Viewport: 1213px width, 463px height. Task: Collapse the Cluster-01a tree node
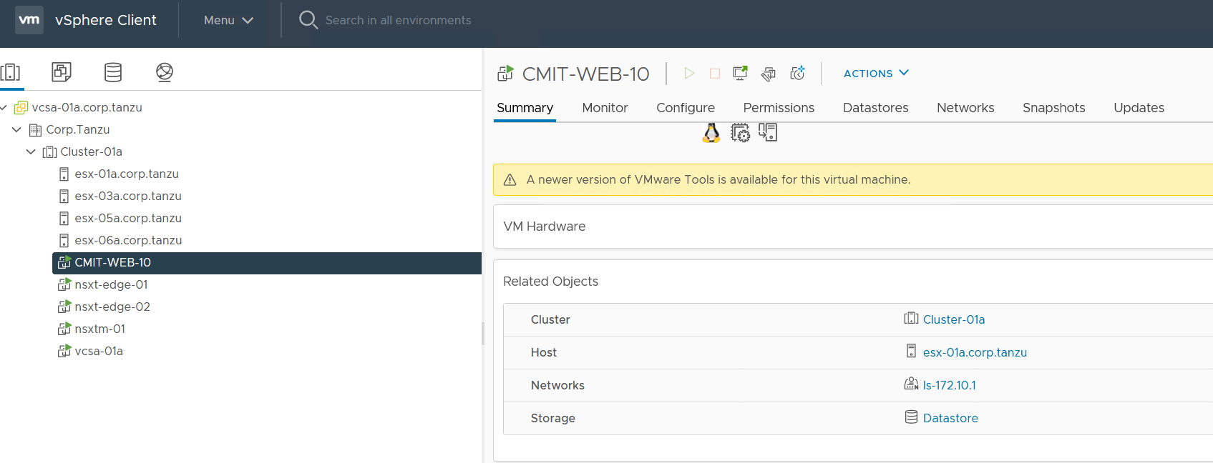coord(31,151)
